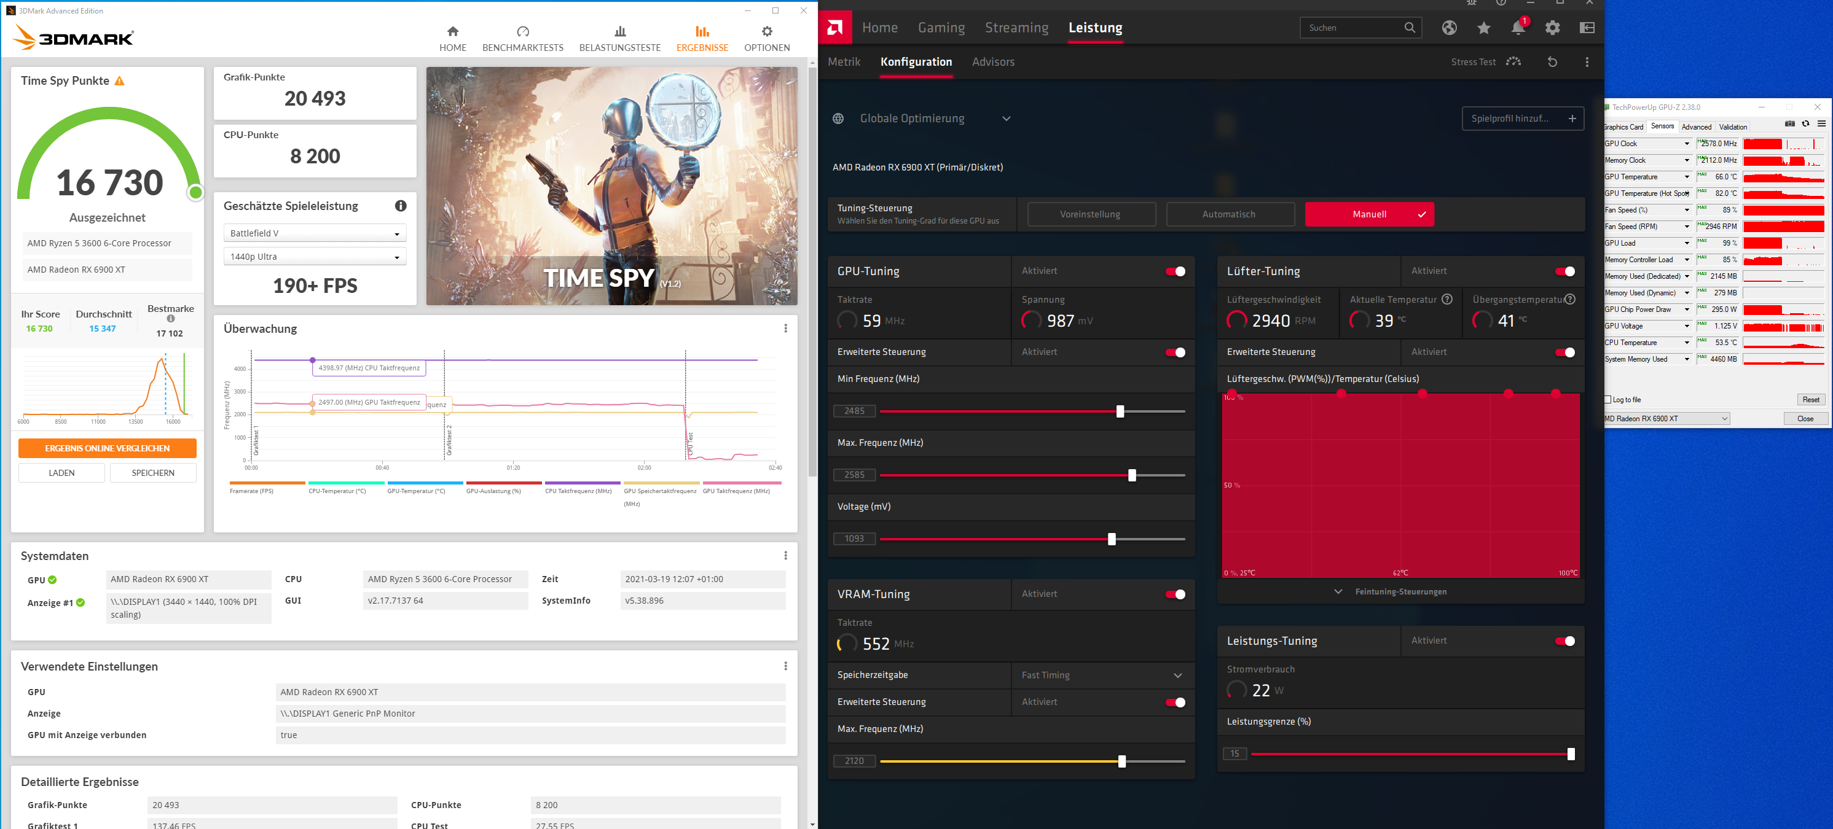The width and height of the screenshot is (1833, 829).
Task: Disable the GPU-Tuning toggle
Action: pyautogui.click(x=1175, y=271)
